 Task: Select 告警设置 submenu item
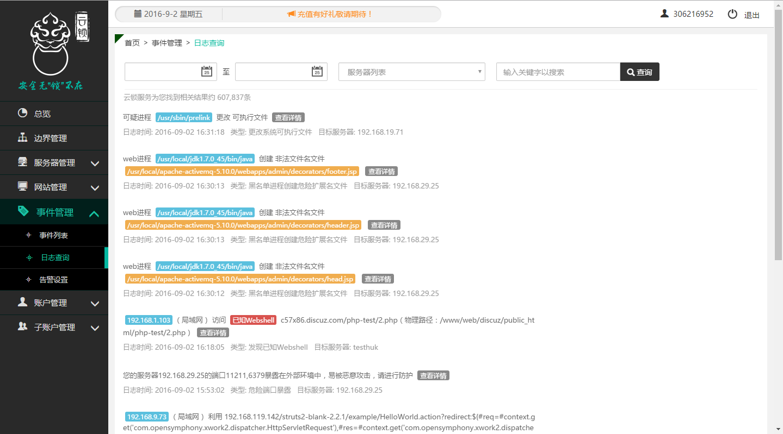[53, 280]
